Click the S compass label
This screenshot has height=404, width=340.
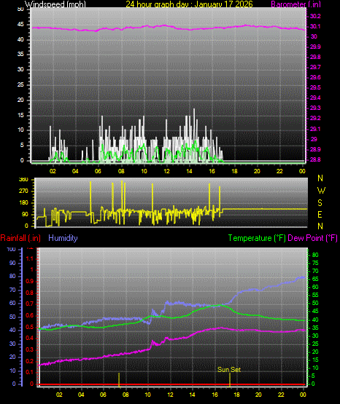pos(320,203)
